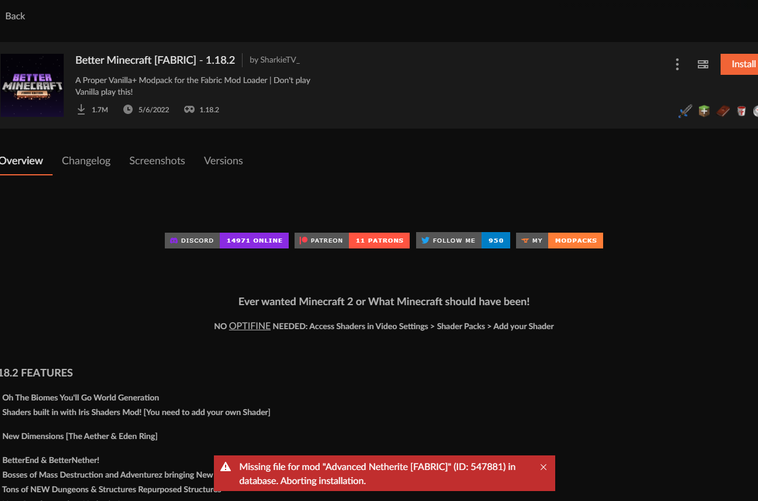Open the three-dot options menu
The width and height of the screenshot is (758, 501).
pos(677,64)
